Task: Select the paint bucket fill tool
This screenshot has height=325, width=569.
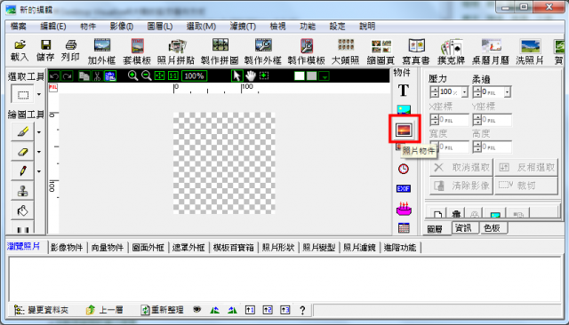Action: [x=23, y=210]
